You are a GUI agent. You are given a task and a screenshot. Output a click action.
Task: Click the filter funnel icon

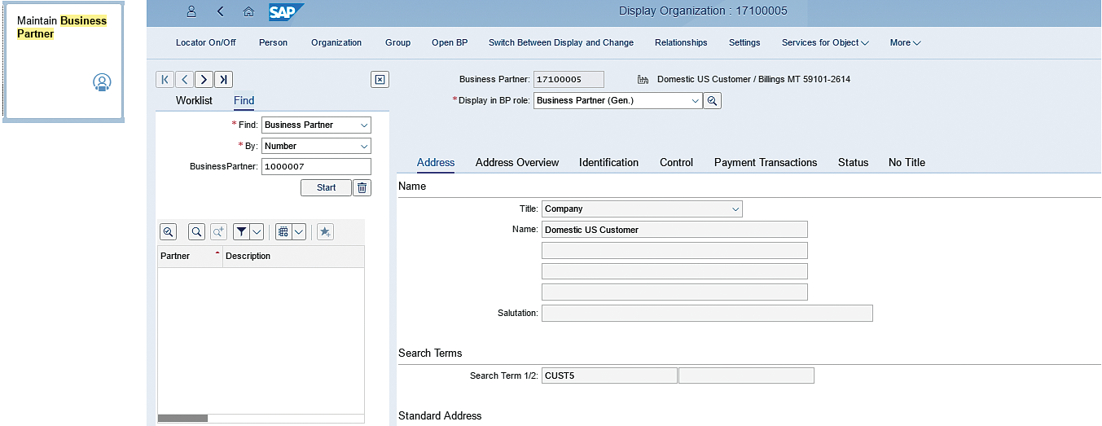tap(241, 232)
